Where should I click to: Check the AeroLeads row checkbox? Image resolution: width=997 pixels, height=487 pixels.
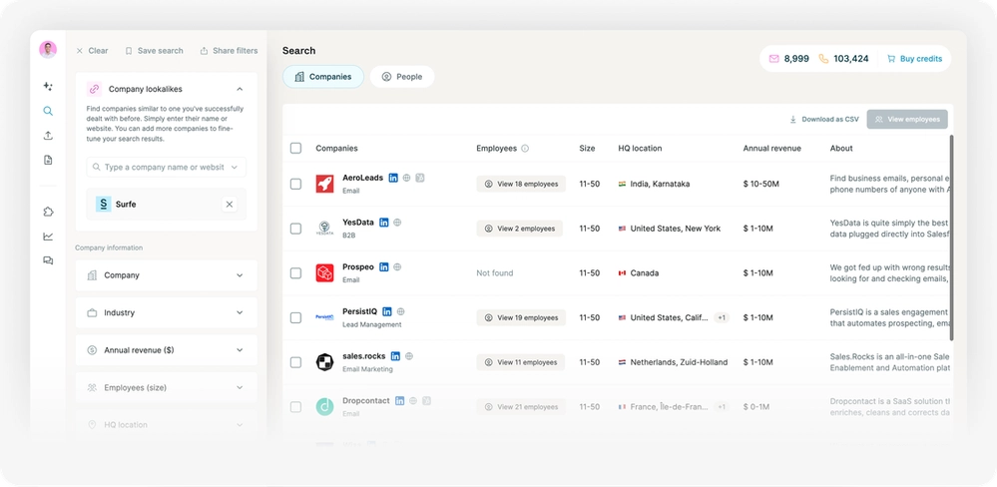(x=295, y=184)
